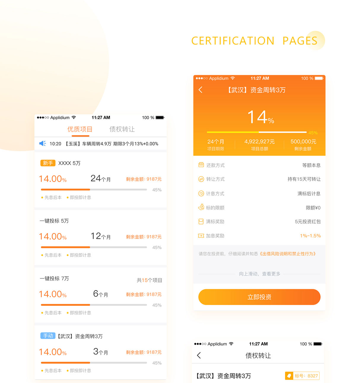Screen dimensions: 356x383
Task: Open the XXXX 5万 project title
Action: coord(69,163)
